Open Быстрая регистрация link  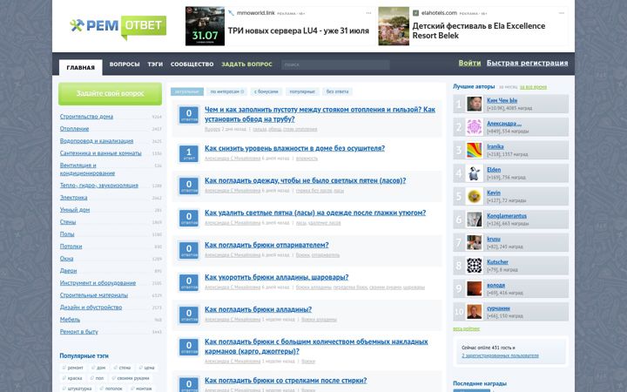tap(527, 63)
